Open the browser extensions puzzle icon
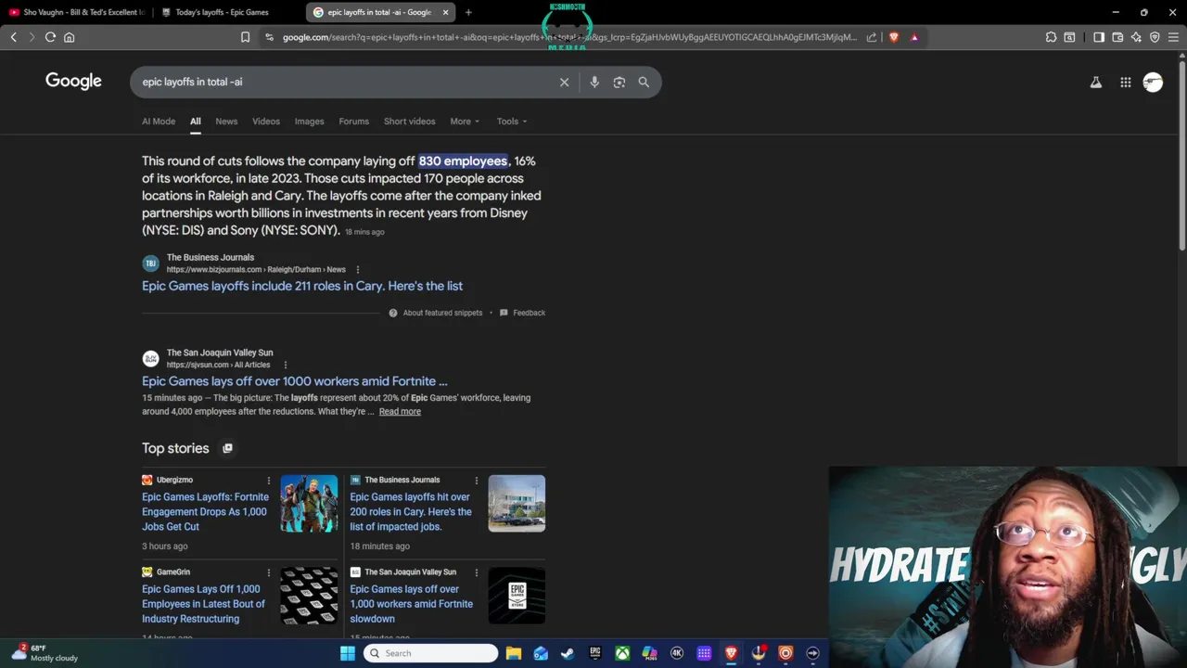Viewport: 1187px width, 668px height. point(1051,37)
